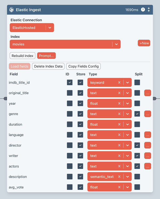Click the Elastic Ingest logo icon
The width and height of the screenshot is (160, 199).
click(11, 10)
